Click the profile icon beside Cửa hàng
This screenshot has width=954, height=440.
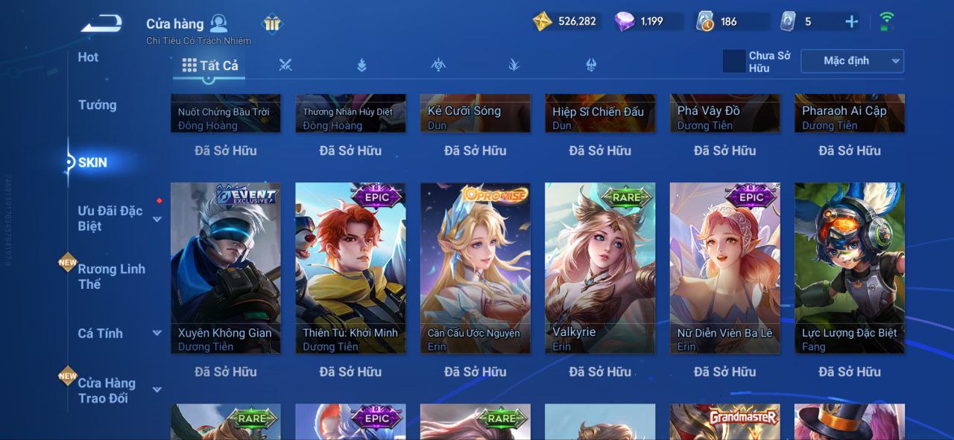pos(218,23)
